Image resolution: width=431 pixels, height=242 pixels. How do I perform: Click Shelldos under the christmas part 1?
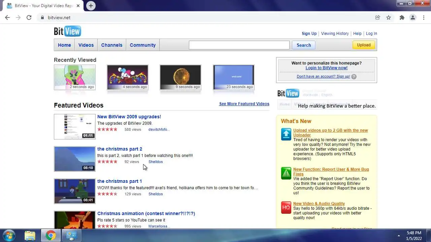click(156, 194)
